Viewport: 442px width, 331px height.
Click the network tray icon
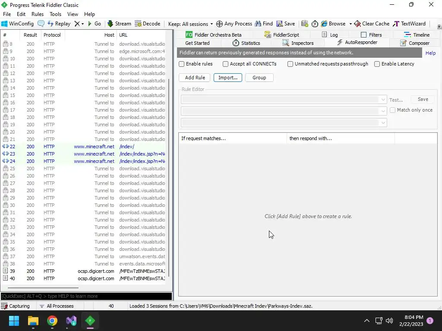click(379, 321)
